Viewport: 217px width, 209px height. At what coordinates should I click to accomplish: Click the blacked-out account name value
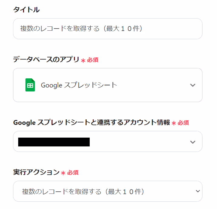54,142
